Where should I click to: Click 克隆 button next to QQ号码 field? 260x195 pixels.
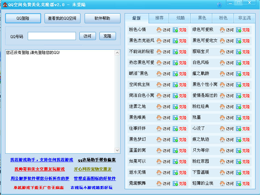click(108, 36)
